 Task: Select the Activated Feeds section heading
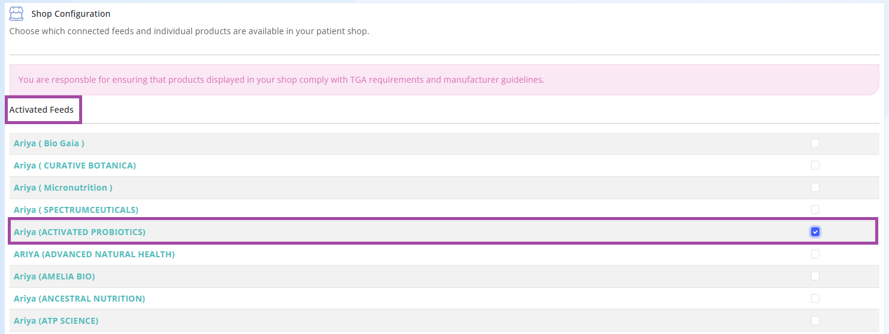click(41, 110)
